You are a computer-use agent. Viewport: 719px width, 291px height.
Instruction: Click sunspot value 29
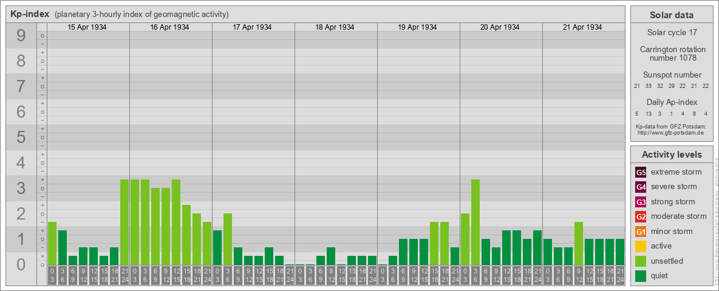(x=671, y=86)
